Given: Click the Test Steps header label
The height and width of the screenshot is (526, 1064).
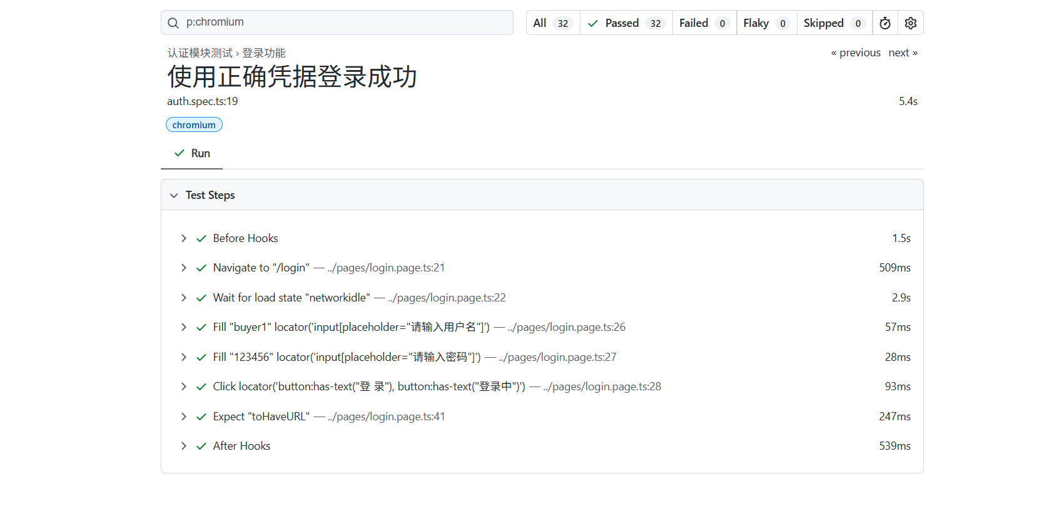Looking at the screenshot, I should (x=210, y=195).
